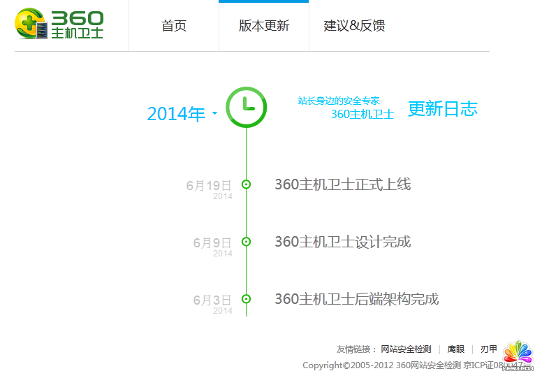The image size is (542, 378).
Task: Click the 360主机卫士设计完成 entry
Action: click(x=342, y=242)
